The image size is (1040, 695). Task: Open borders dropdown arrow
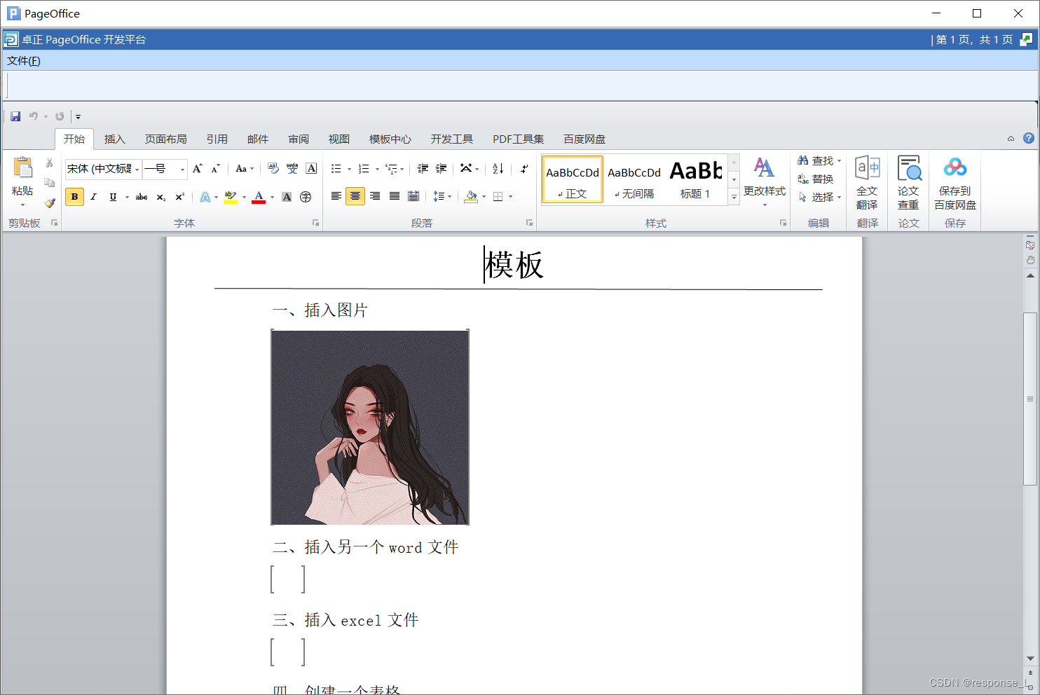point(510,196)
